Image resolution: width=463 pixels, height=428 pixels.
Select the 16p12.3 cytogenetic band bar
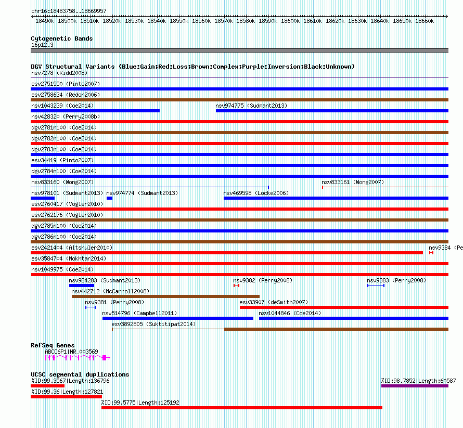coord(239,50)
